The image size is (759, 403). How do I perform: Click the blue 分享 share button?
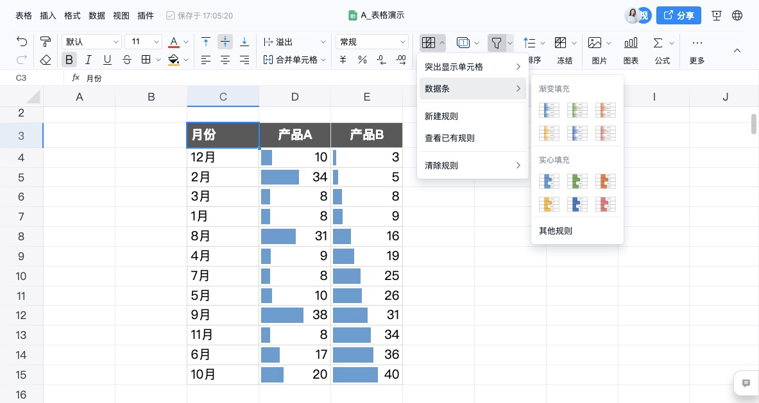coord(678,15)
